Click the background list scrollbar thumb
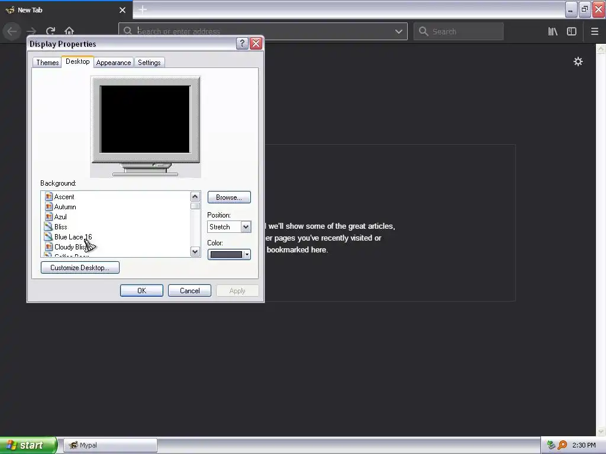 coord(195,206)
